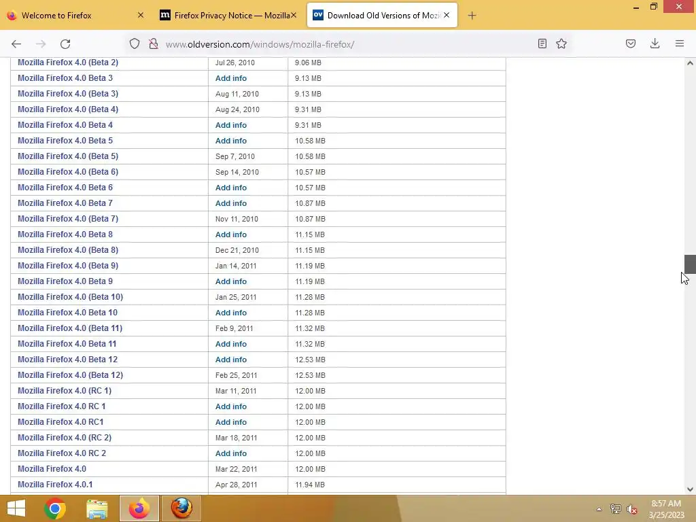This screenshot has width=696, height=522.
Task: Open File Explorer from taskbar
Action: pos(97,508)
